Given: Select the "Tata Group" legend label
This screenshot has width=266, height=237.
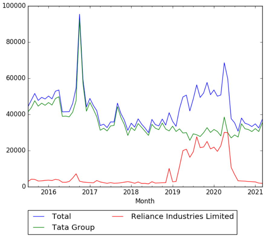Looking at the screenshot, I should [x=73, y=227].
